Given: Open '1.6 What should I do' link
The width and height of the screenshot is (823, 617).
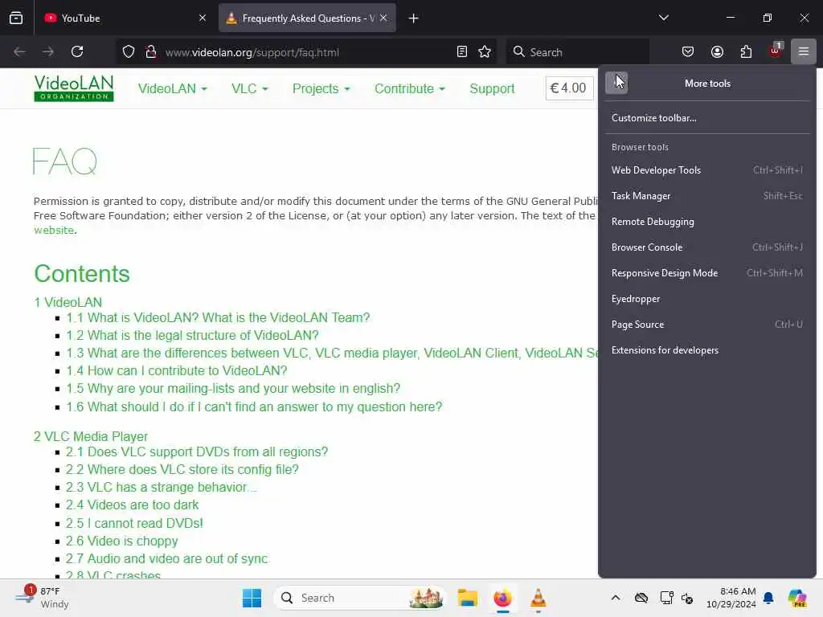Looking at the screenshot, I should 254,407.
